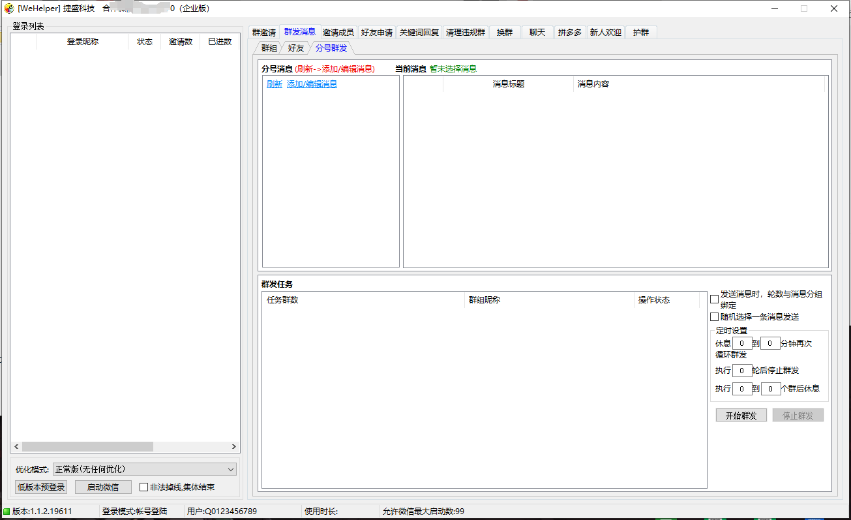
Task: Click the 添加/编辑消息 link
Action: 312,84
